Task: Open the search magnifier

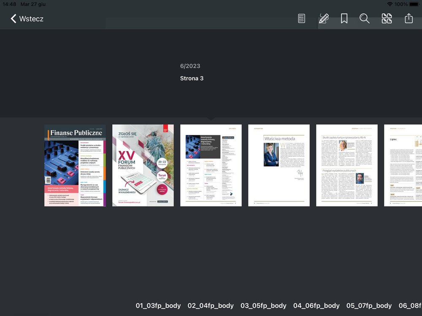Action: (365, 19)
